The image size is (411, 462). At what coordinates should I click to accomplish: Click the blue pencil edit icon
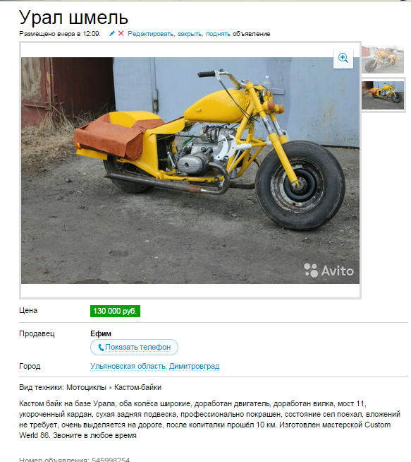pos(111,34)
